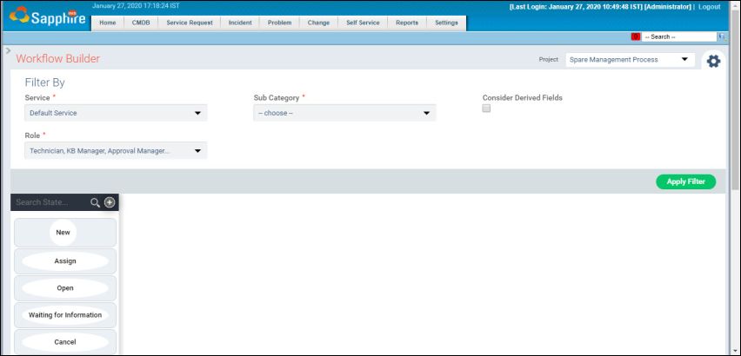Click the top search go icon

click(x=722, y=36)
